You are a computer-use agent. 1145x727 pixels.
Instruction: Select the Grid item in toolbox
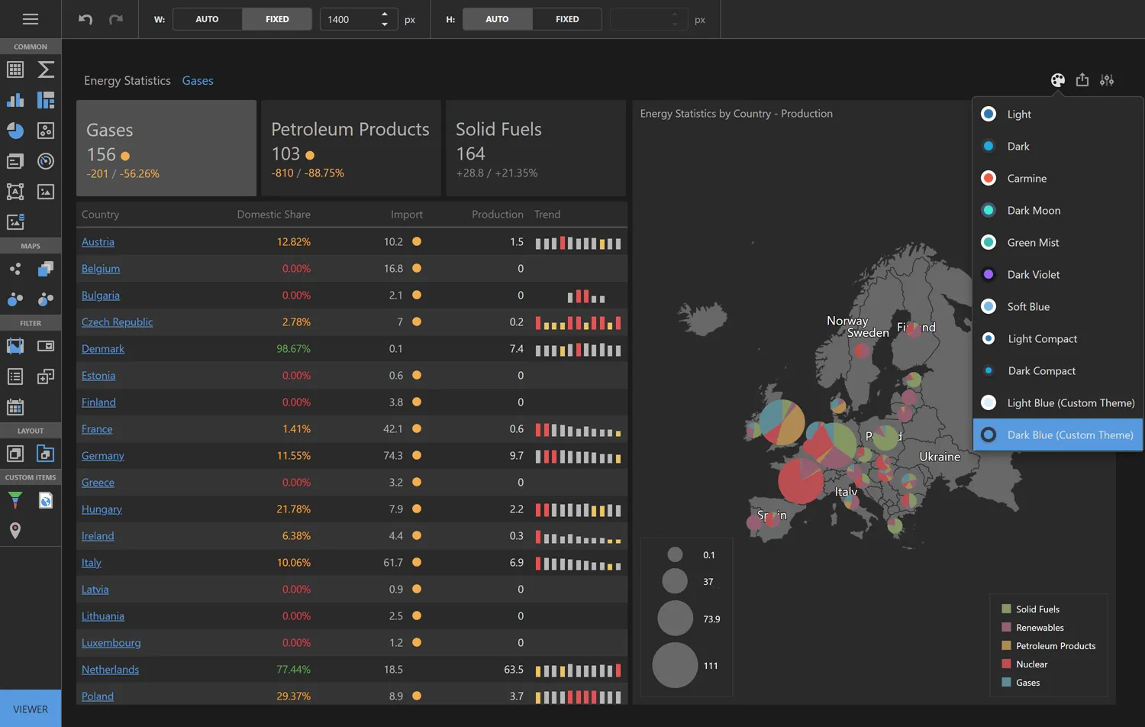(15, 69)
